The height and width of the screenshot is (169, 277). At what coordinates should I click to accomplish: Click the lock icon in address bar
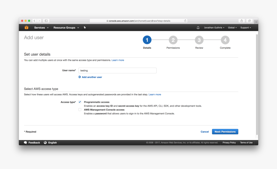[x=107, y=21]
